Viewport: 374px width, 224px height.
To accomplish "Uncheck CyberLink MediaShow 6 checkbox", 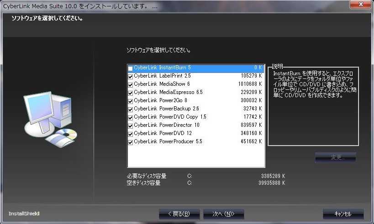I will click(x=130, y=85).
